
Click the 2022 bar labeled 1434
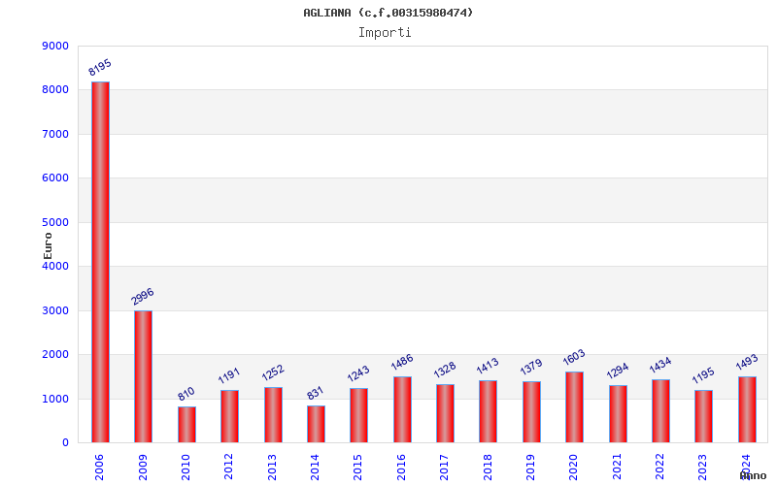pos(660,410)
